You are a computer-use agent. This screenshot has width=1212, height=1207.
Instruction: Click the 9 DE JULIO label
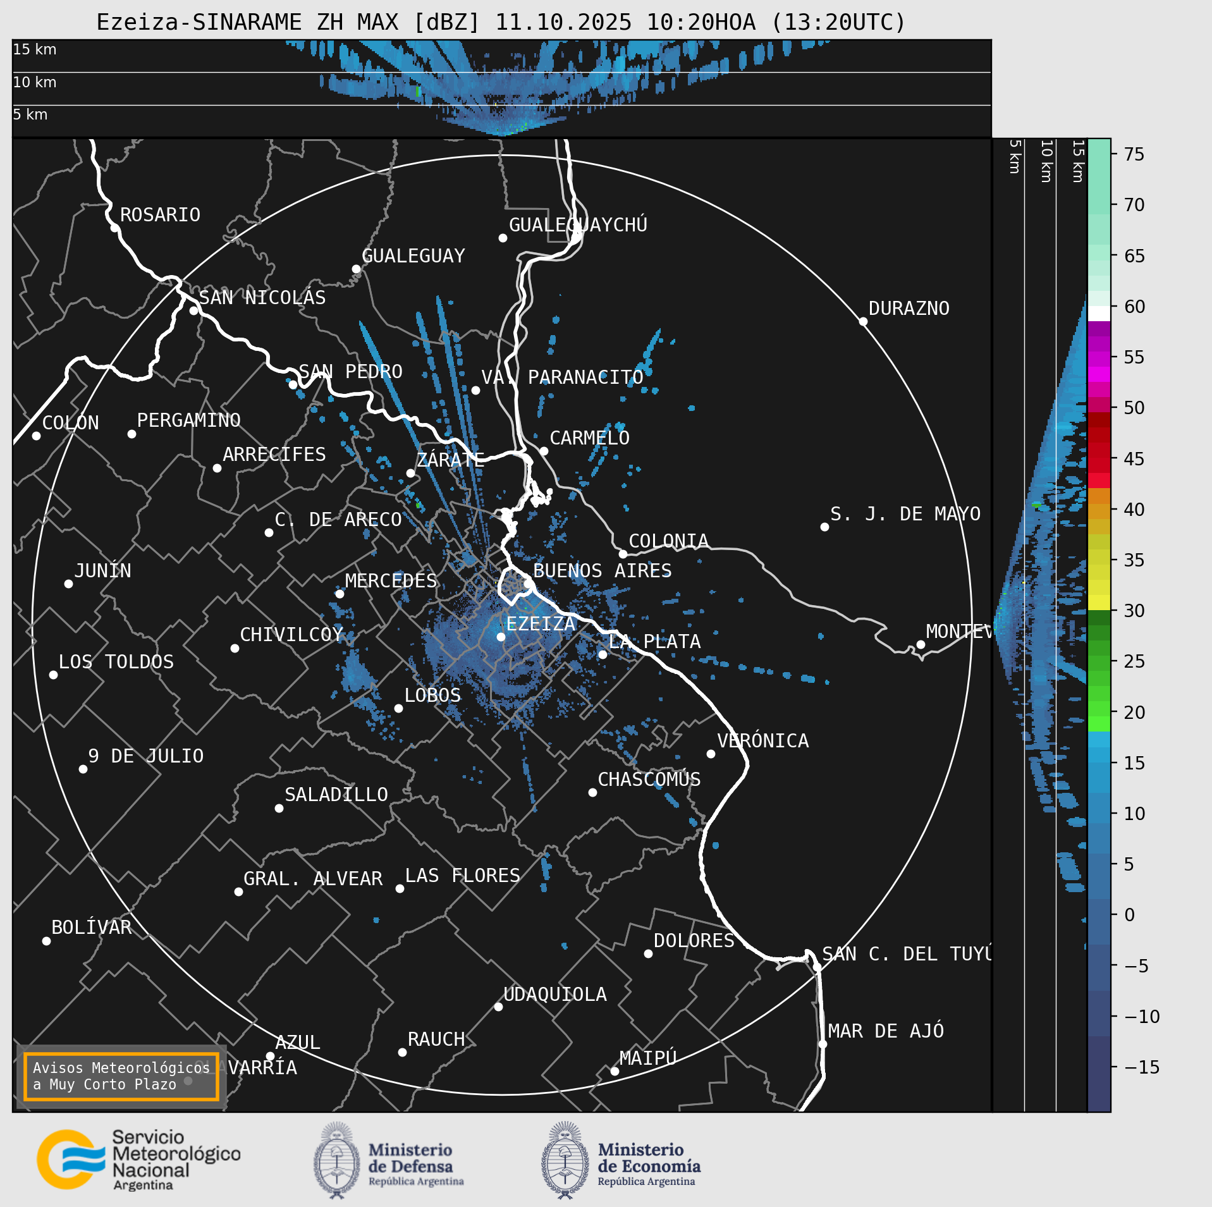coord(146,756)
